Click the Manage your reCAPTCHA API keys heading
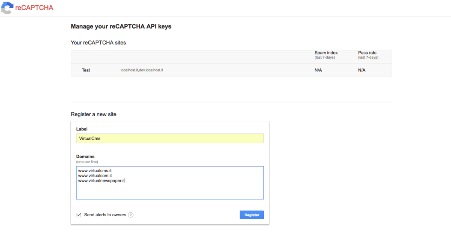 (x=121, y=27)
